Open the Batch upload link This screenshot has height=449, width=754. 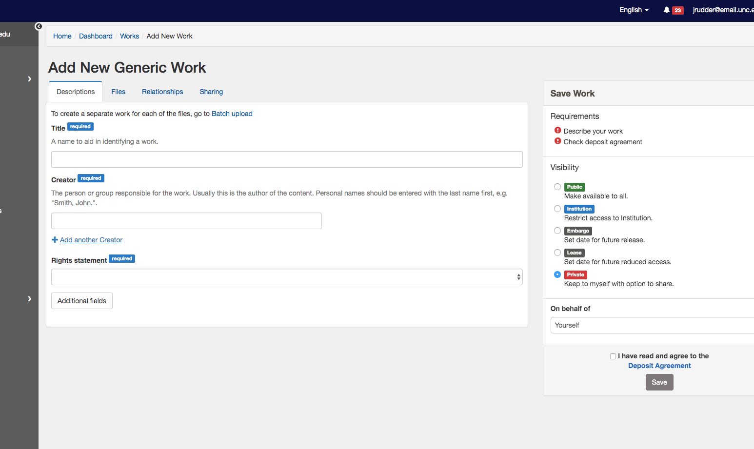click(x=232, y=114)
